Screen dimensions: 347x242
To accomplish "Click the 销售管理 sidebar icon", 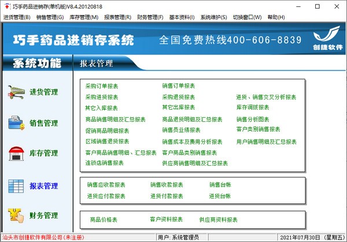I will pos(16,122).
